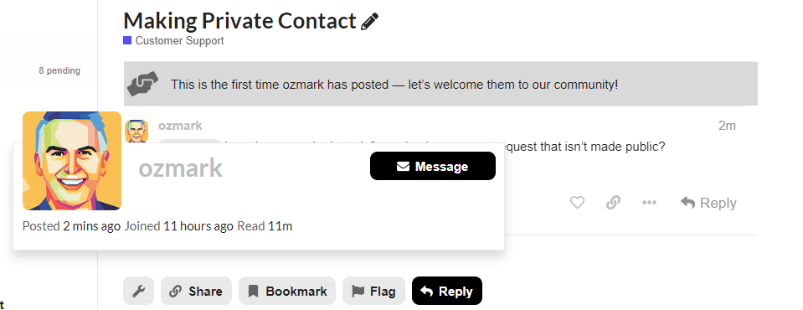Share this topic using Share button
This screenshot has width=803, height=310.
(196, 291)
